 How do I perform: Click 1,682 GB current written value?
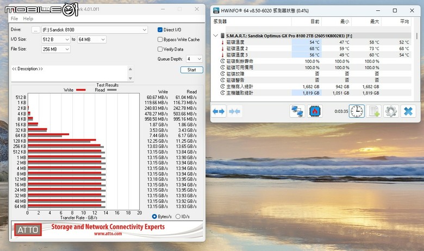coord(311,86)
